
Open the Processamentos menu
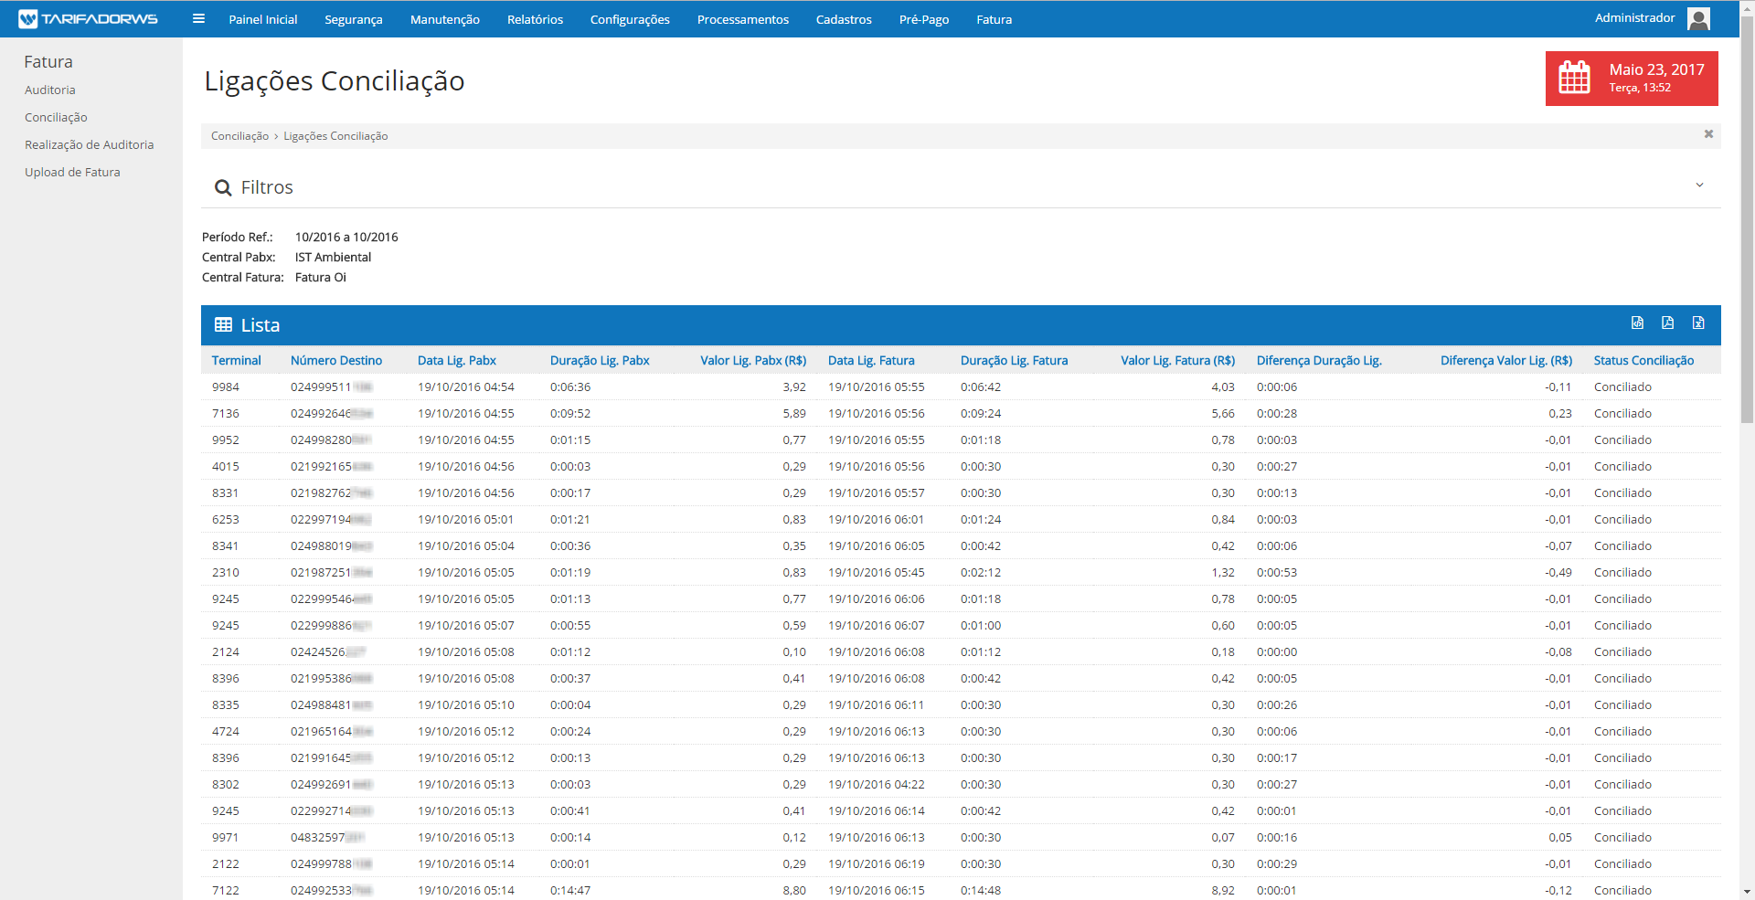(742, 19)
